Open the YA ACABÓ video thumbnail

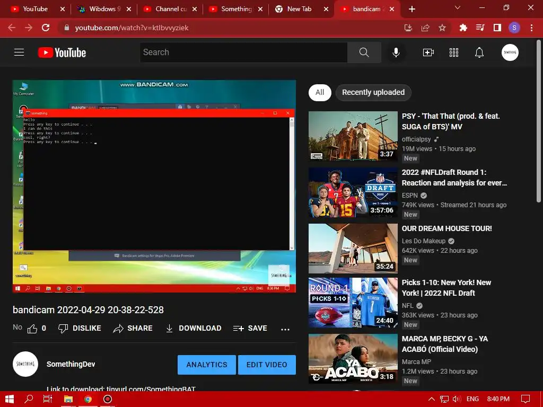353,359
